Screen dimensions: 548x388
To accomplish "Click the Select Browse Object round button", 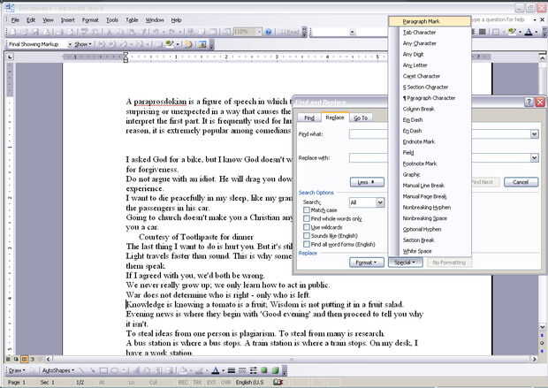I will pos(542,343).
